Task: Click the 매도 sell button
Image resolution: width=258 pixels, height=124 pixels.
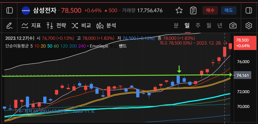Action: 229,11
